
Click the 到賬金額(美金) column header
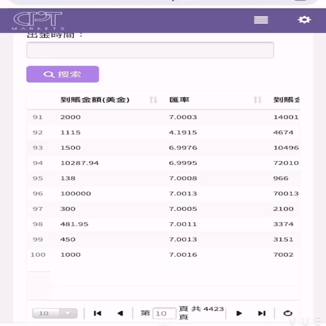pos(95,100)
